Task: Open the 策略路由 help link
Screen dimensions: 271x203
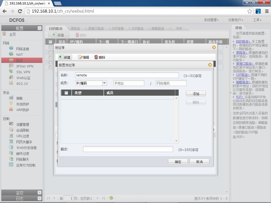Action: 243,82
